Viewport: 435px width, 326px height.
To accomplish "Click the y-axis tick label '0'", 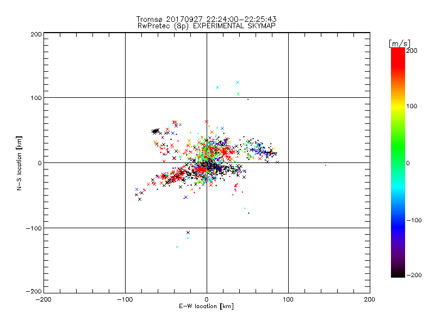I will 40,163.
